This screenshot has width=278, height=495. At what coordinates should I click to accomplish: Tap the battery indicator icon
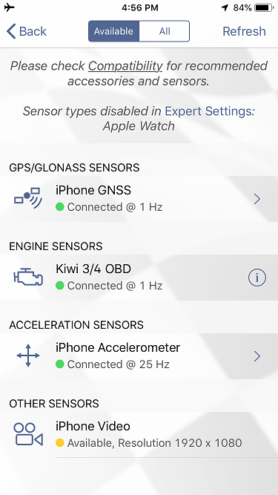[x=263, y=7]
